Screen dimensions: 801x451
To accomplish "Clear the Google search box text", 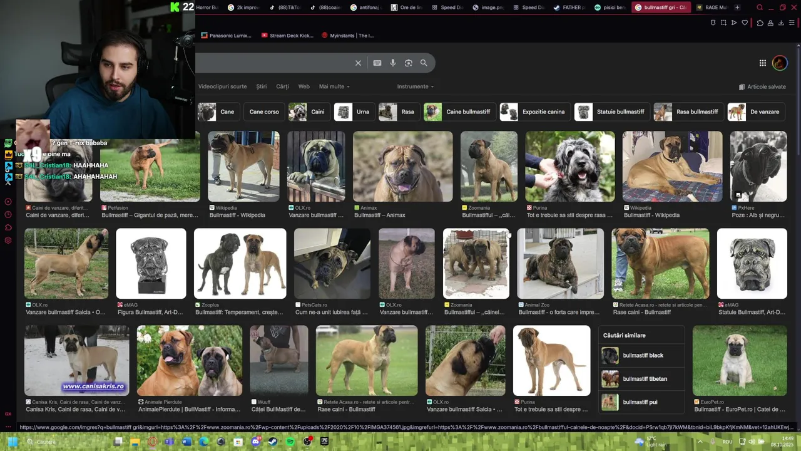I will click(x=358, y=63).
